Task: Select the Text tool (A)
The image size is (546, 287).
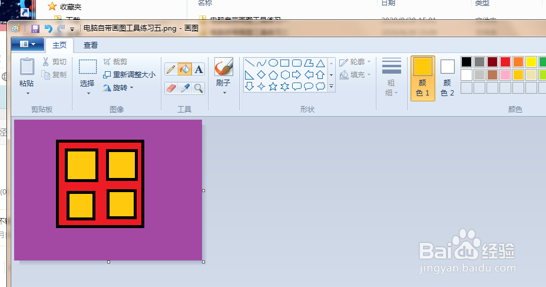Action: click(198, 70)
